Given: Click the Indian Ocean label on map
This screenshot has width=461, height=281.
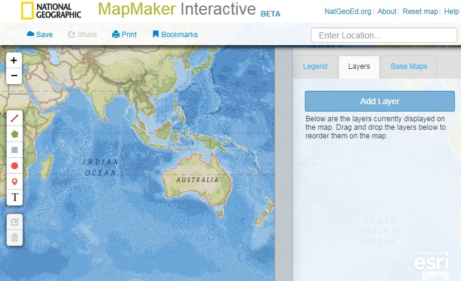Looking at the screenshot, I should point(101,167).
